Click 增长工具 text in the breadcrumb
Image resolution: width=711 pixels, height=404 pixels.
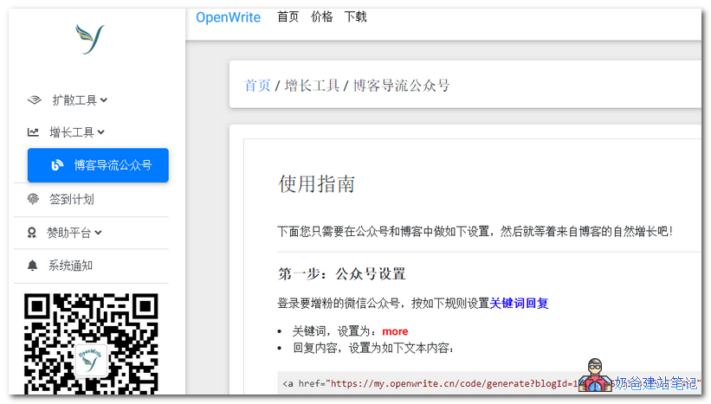(x=312, y=85)
